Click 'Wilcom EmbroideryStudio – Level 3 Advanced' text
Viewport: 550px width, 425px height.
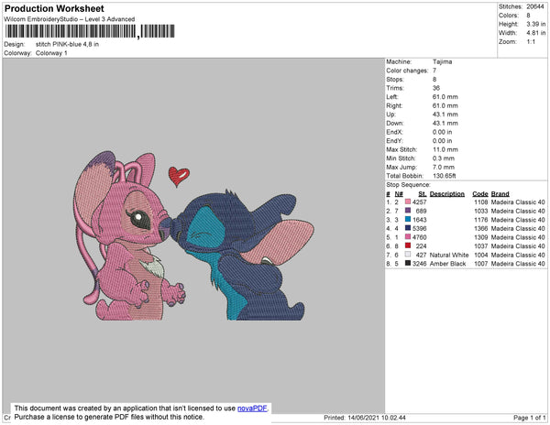[x=70, y=19]
